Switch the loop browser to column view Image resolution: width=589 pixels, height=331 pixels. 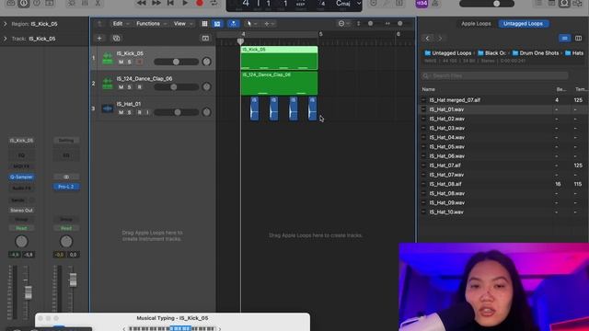coord(578,39)
